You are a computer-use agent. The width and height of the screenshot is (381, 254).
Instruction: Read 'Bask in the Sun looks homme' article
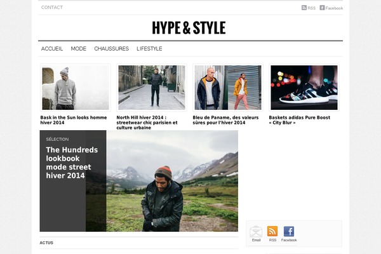point(74,120)
